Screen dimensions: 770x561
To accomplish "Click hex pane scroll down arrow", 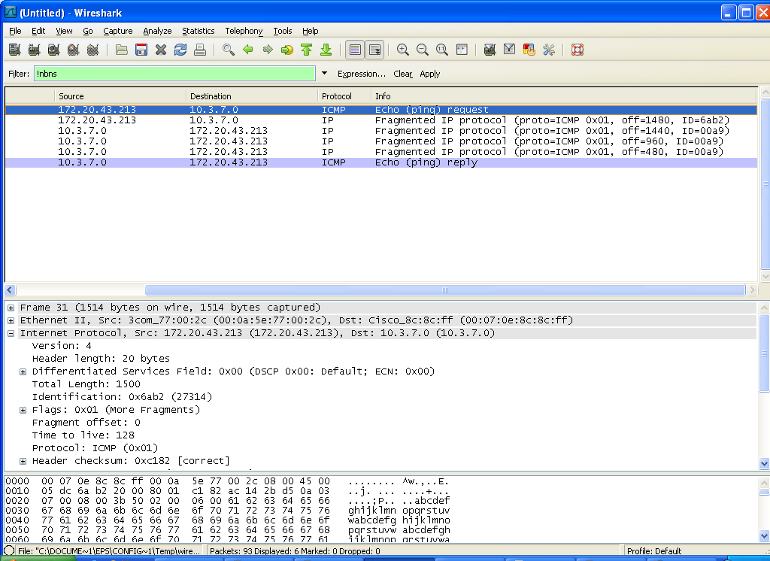I will tap(764, 535).
